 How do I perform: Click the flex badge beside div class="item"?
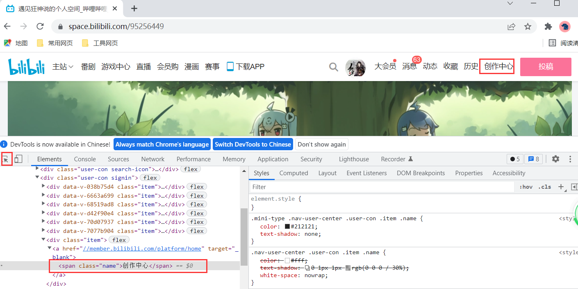(119, 239)
